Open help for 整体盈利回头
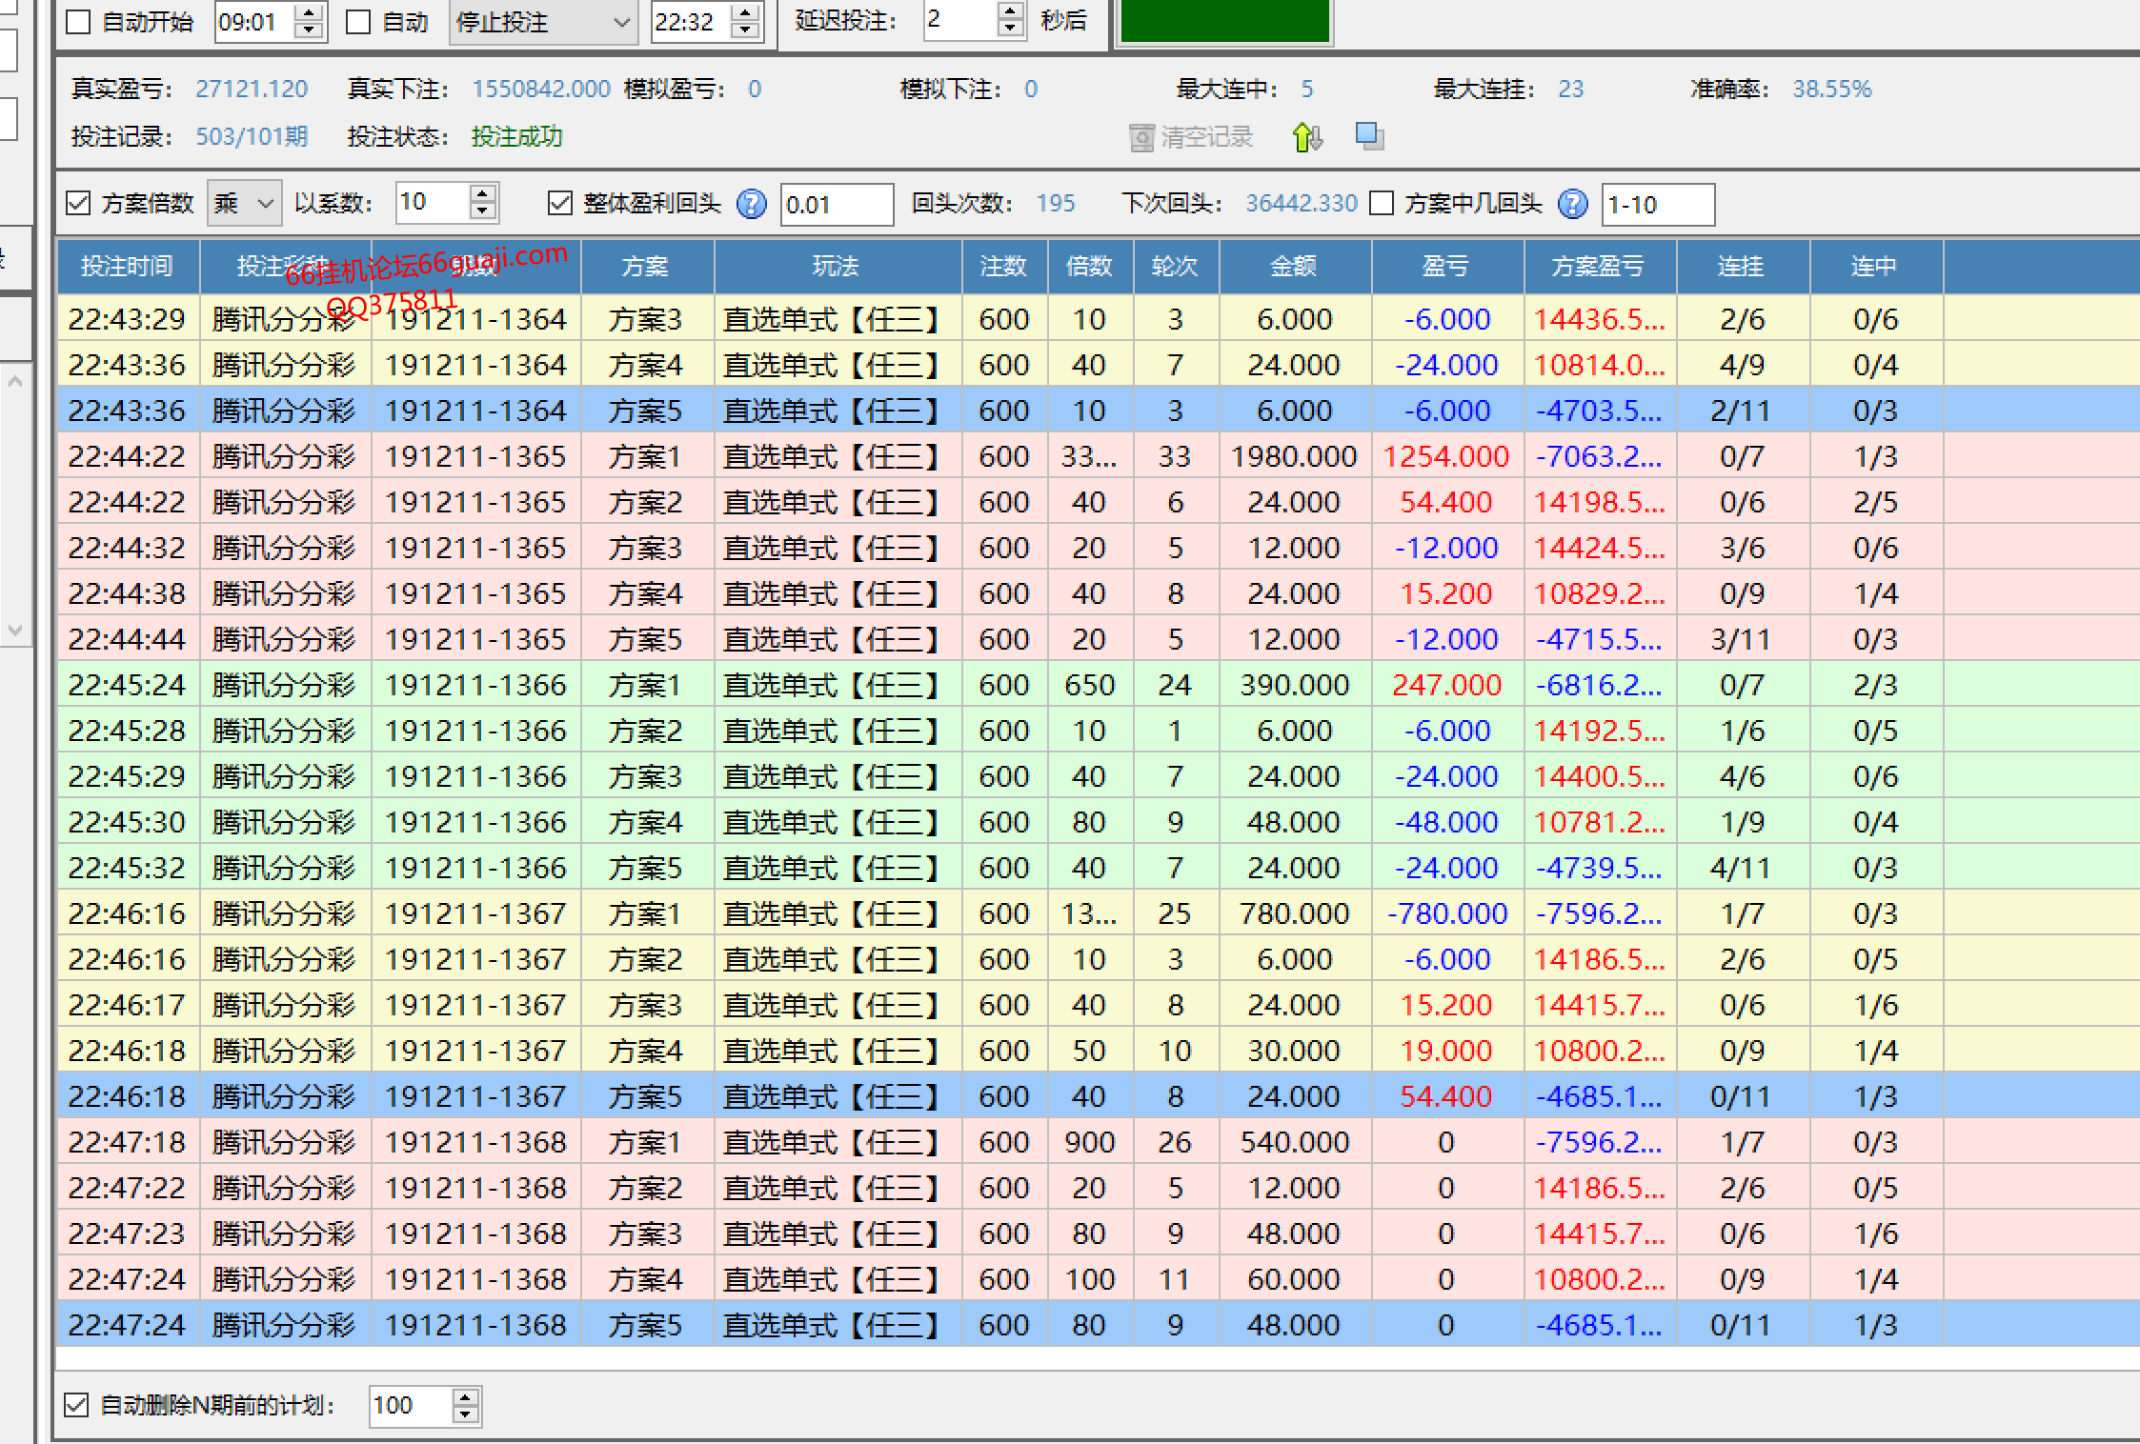The width and height of the screenshot is (2140, 1444). click(x=751, y=204)
